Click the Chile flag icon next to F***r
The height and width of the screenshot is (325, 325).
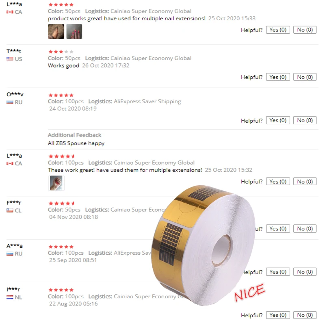tap(10, 210)
